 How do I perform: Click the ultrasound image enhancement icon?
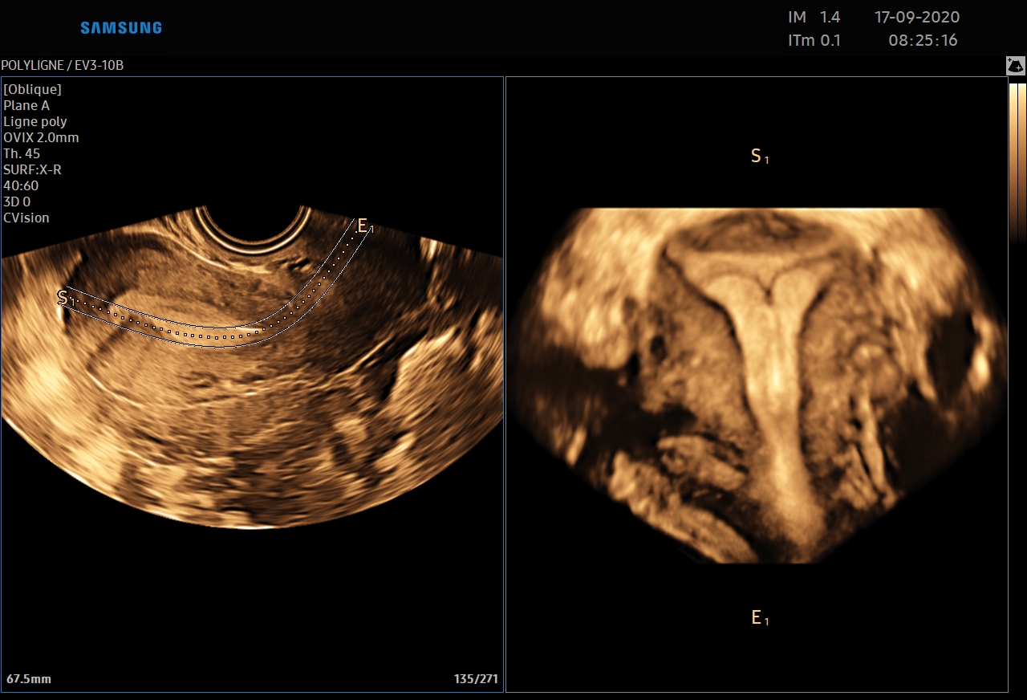coord(1016,67)
